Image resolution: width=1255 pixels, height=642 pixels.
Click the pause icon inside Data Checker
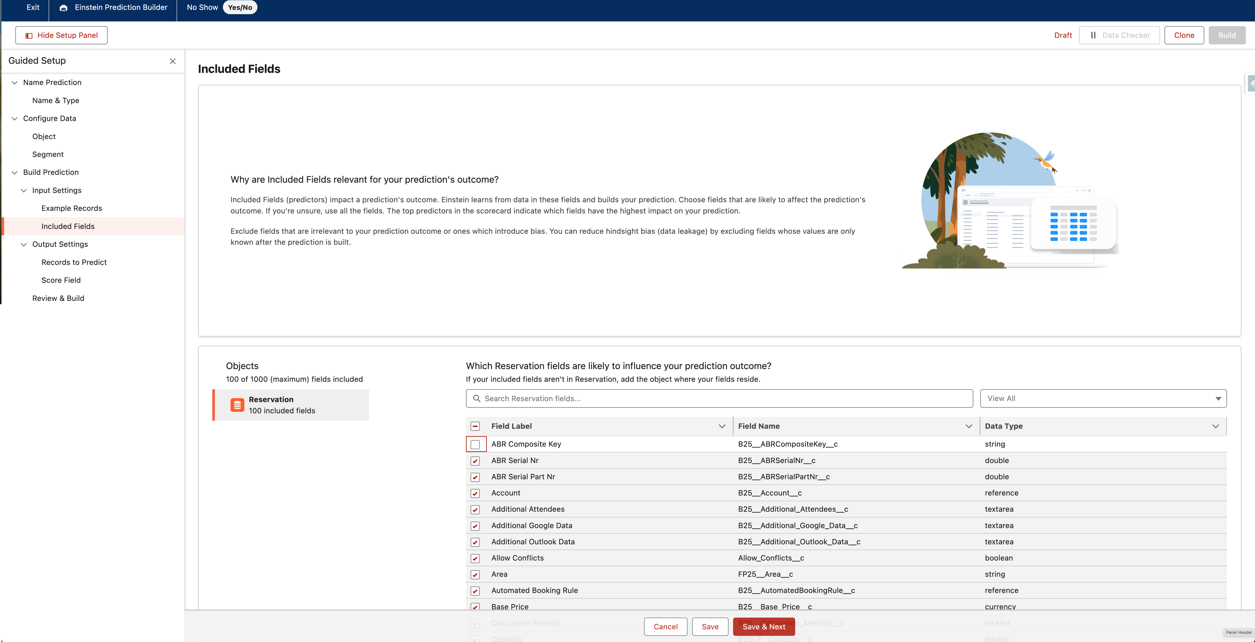[1093, 35]
